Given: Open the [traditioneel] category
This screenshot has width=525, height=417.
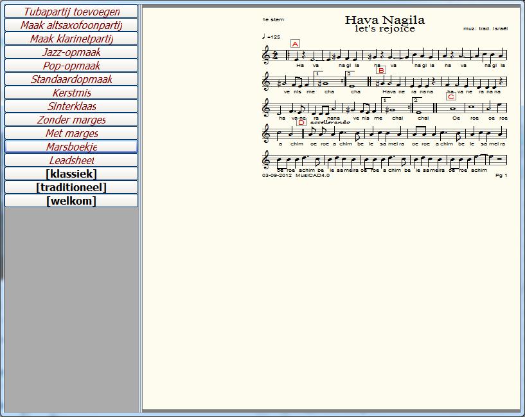Looking at the screenshot, I should pyautogui.click(x=71, y=187).
